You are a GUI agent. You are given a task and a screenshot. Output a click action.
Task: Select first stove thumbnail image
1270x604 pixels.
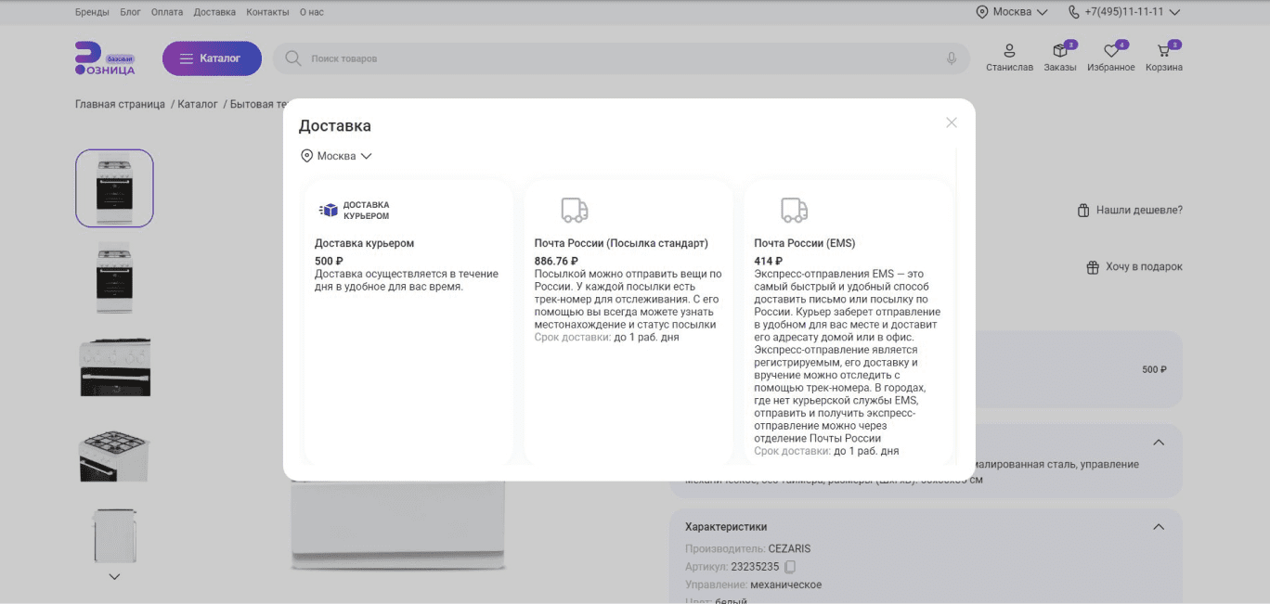coord(114,188)
